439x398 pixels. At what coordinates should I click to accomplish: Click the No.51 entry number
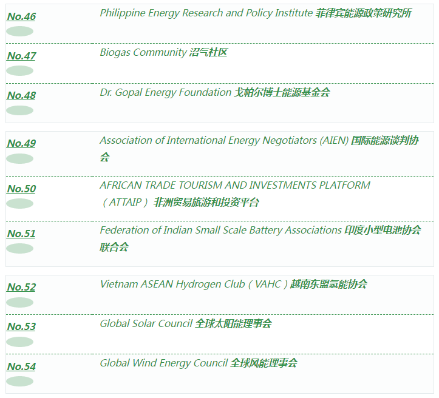(21, 234)
